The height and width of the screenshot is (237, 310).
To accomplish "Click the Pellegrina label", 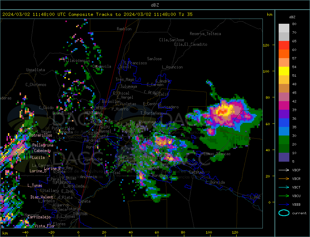I will (43, 145).
